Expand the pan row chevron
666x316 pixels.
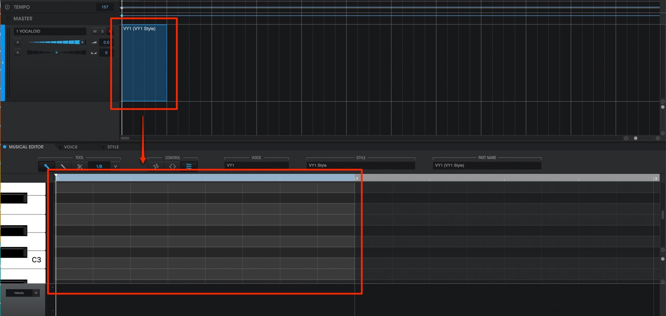pyautogui.click(x=18, y=53)
